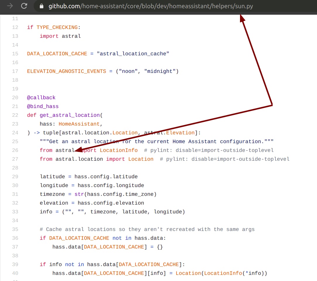Click line number 36
This screenshot has width=317, height=281.
[15, 238]
